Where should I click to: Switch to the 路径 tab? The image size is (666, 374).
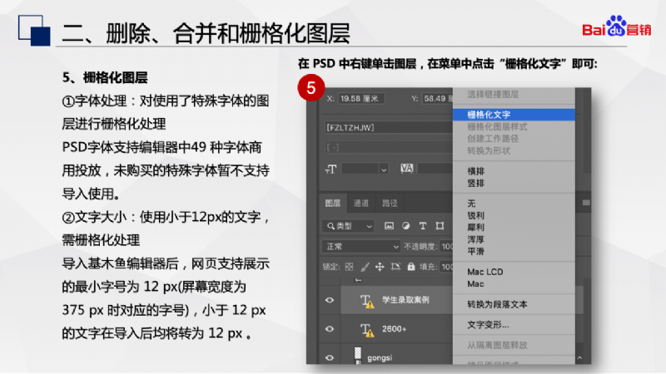pos(389,203)
